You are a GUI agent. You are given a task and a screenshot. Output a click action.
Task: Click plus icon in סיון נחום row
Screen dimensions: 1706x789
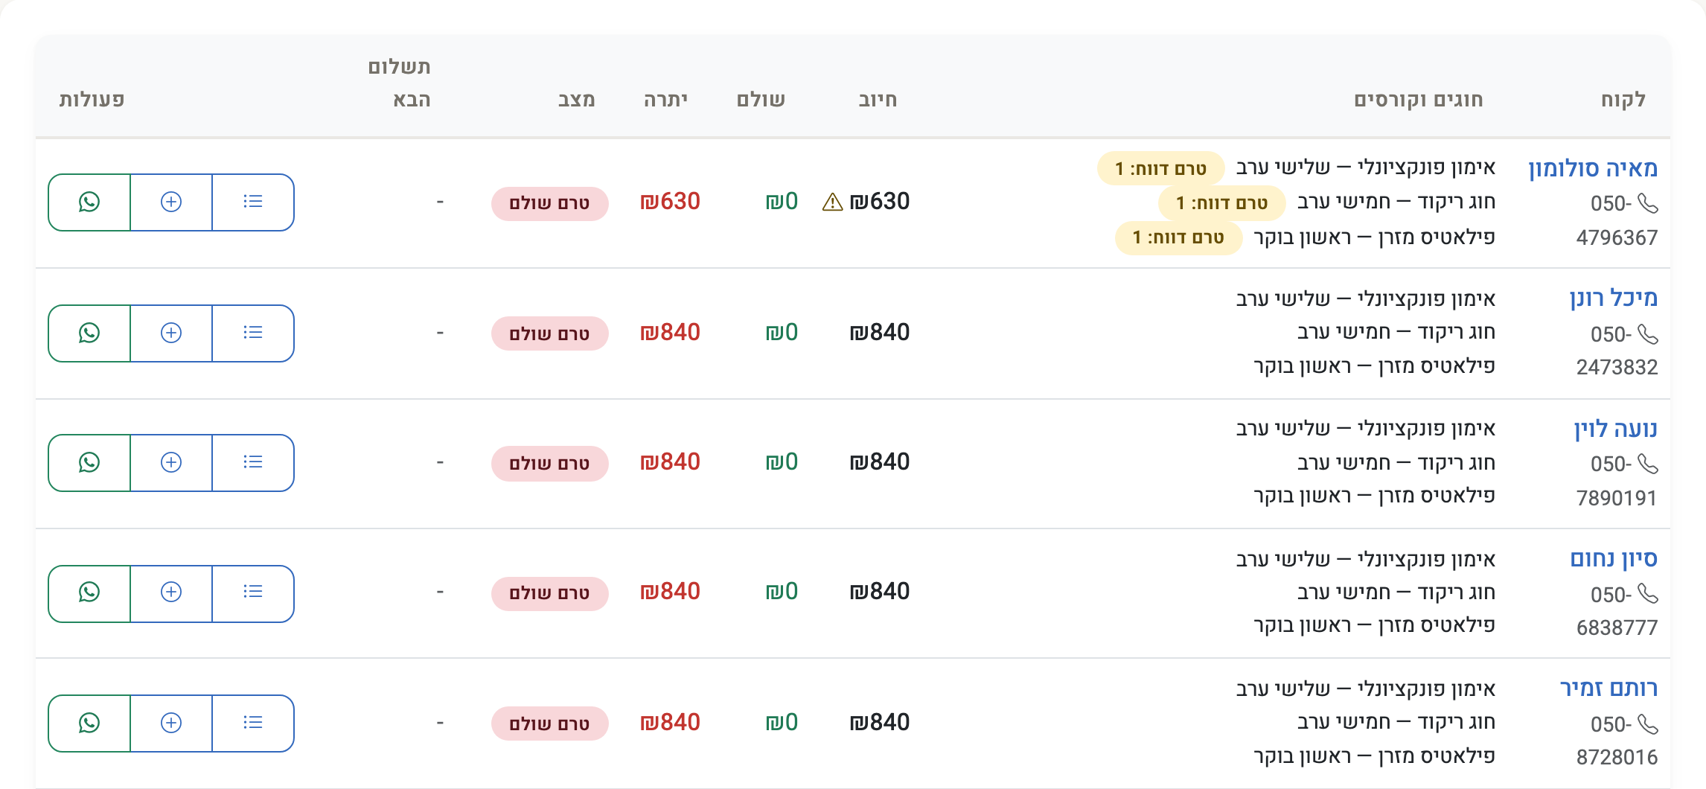click(171, 592)
